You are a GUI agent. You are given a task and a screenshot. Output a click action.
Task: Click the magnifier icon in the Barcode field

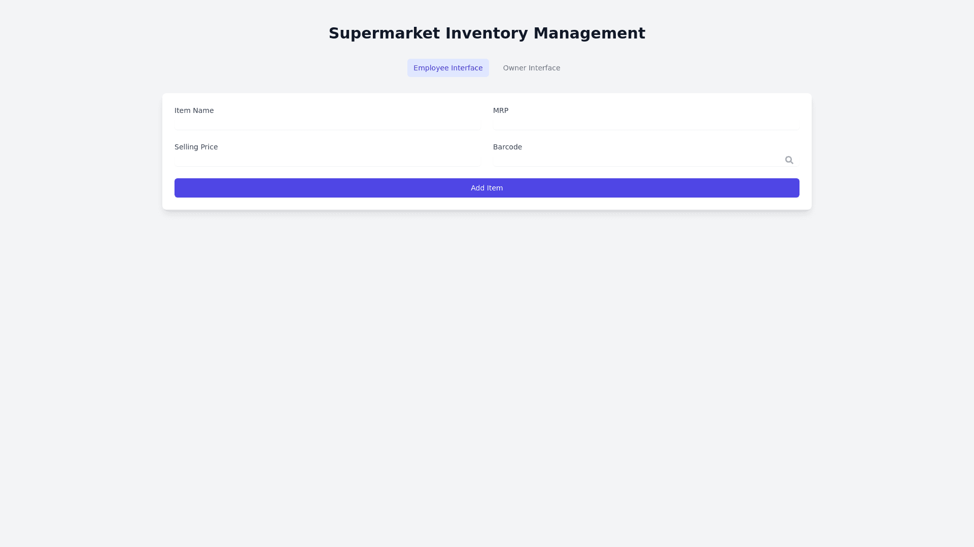tap(789, 160)
